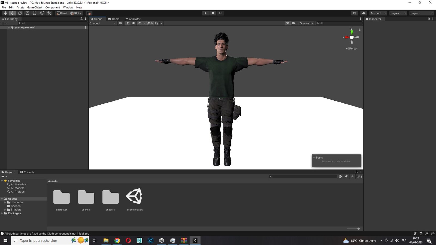Switch to the Game tab
This screenshot has height=245, width=436.
pyautogui.click(x=114, y=19)
